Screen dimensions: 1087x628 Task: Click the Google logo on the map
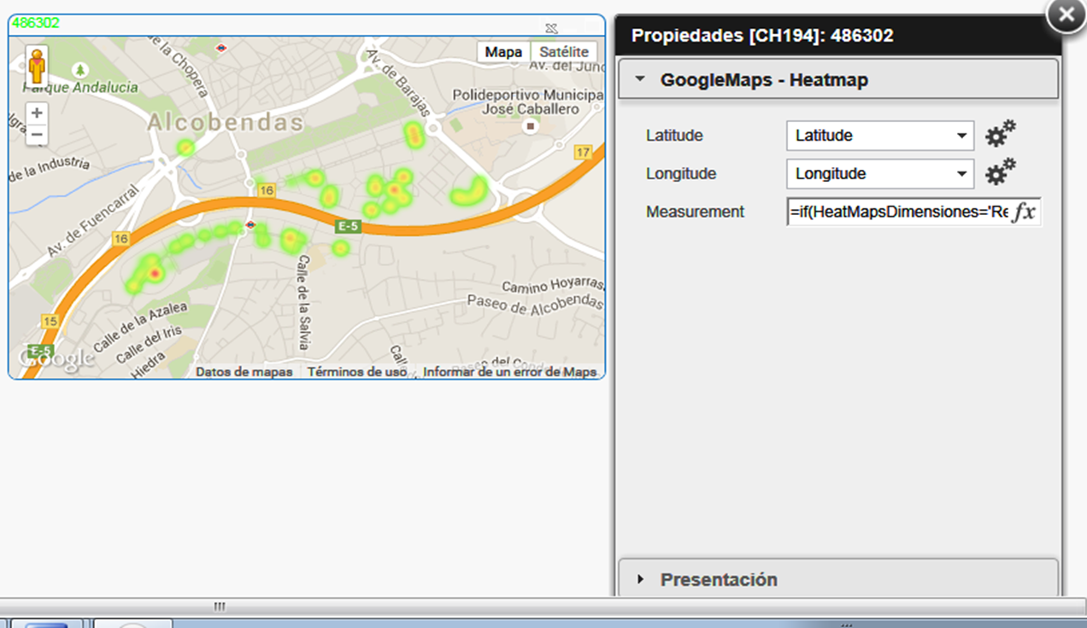pos(54,358)
